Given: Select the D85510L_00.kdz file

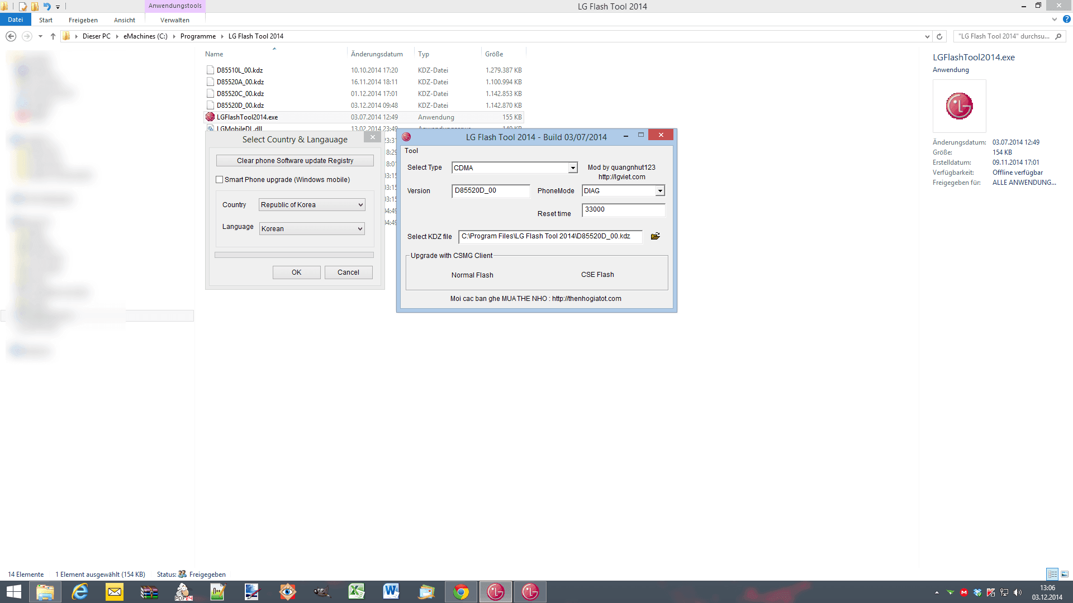Looking at the screenshot, I should click(x=364, y=70).
